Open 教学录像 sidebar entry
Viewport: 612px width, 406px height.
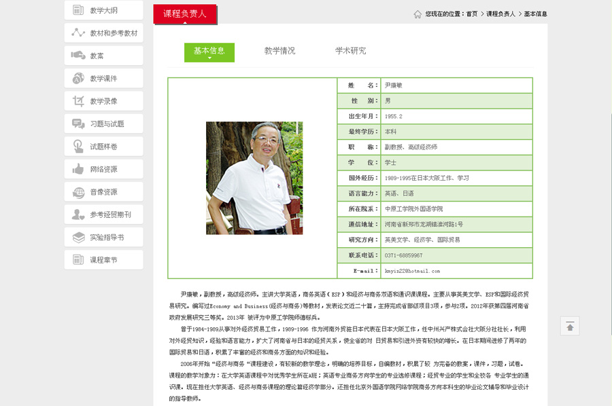tap(104, 101)
